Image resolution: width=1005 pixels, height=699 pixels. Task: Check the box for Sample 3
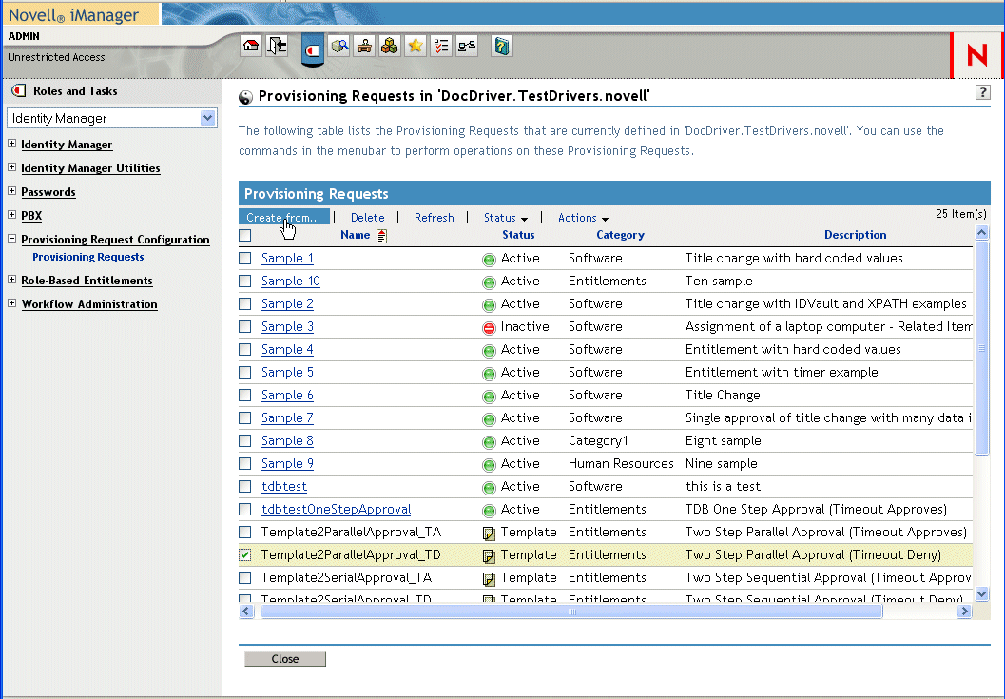coord(245,327)
